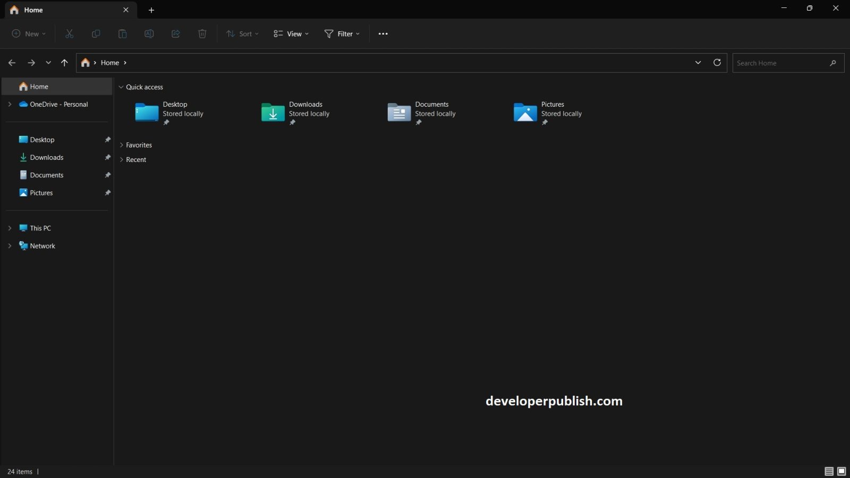The height and width of the screenshot is (478, 850).
Task: Unpin Downloads from the sidebar
Action: click(108, 157)
